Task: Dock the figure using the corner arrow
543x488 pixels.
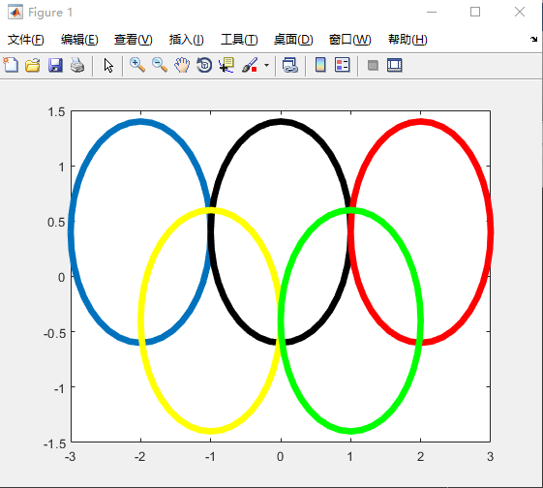Action: (533, 39)
